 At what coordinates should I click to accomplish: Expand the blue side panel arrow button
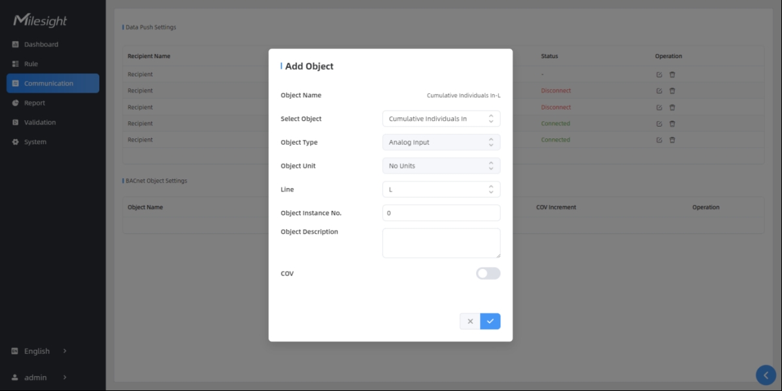click(766, 375)
